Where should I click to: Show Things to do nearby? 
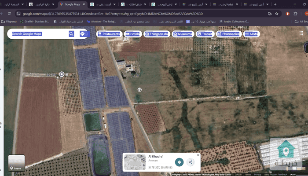[156, 34]
